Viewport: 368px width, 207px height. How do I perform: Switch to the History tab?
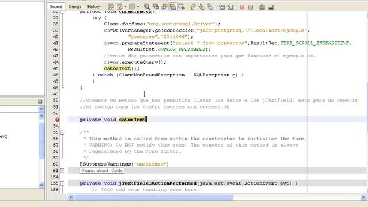tap(94, 6)
